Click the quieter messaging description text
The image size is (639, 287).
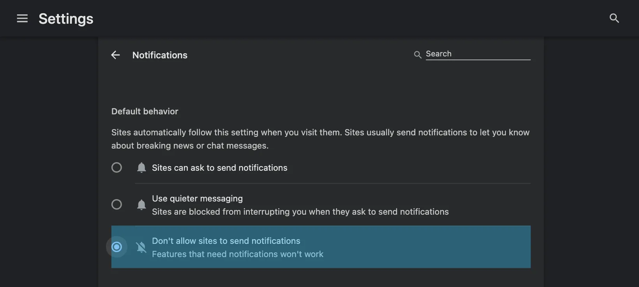coord(300,212)
